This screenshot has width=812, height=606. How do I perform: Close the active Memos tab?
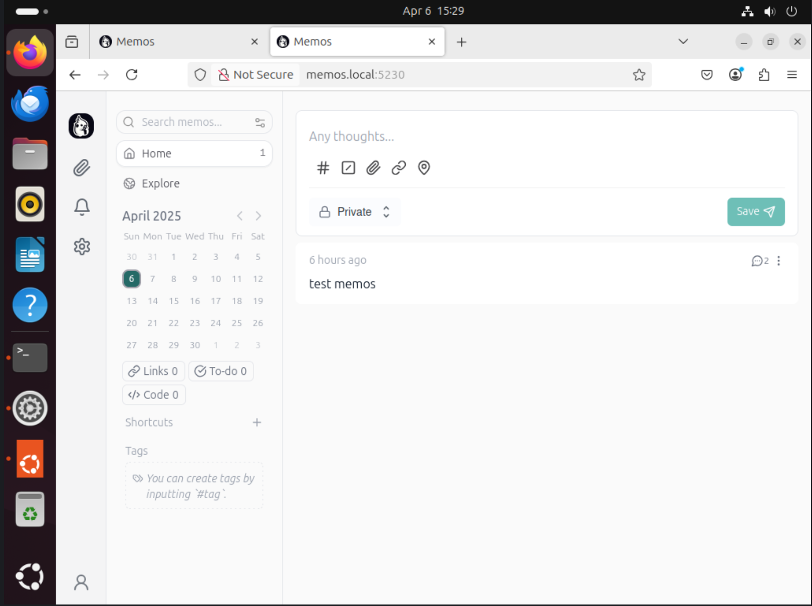(x=432, y=42)
